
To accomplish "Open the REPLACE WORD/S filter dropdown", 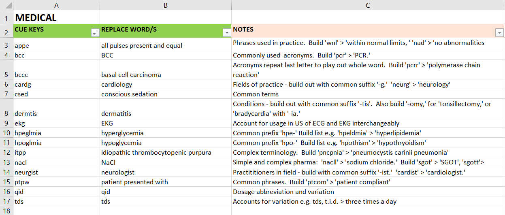I will [x=227, y=33].
